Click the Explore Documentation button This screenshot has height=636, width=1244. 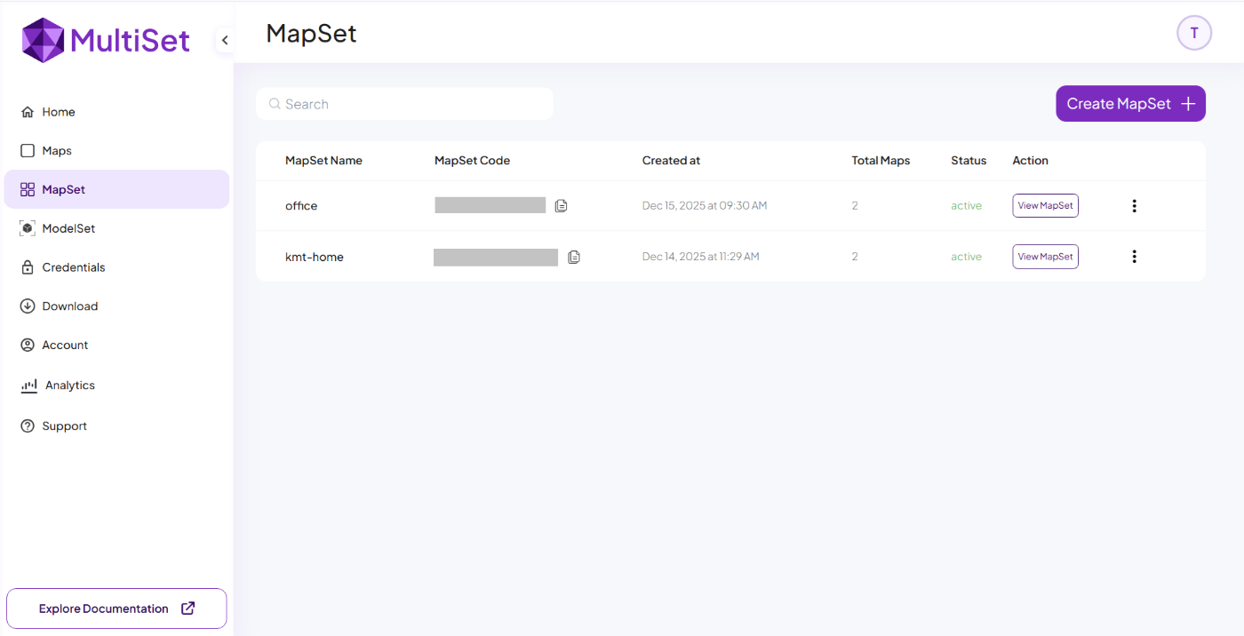(x=116, y=608)
